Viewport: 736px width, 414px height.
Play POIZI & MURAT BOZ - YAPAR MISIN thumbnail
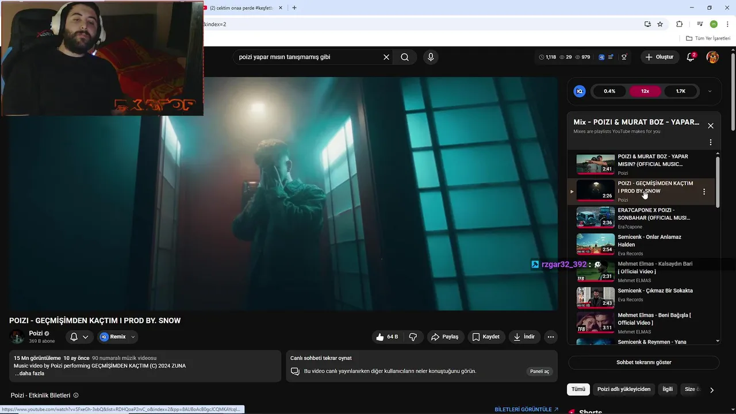click(x=596, y=164)
